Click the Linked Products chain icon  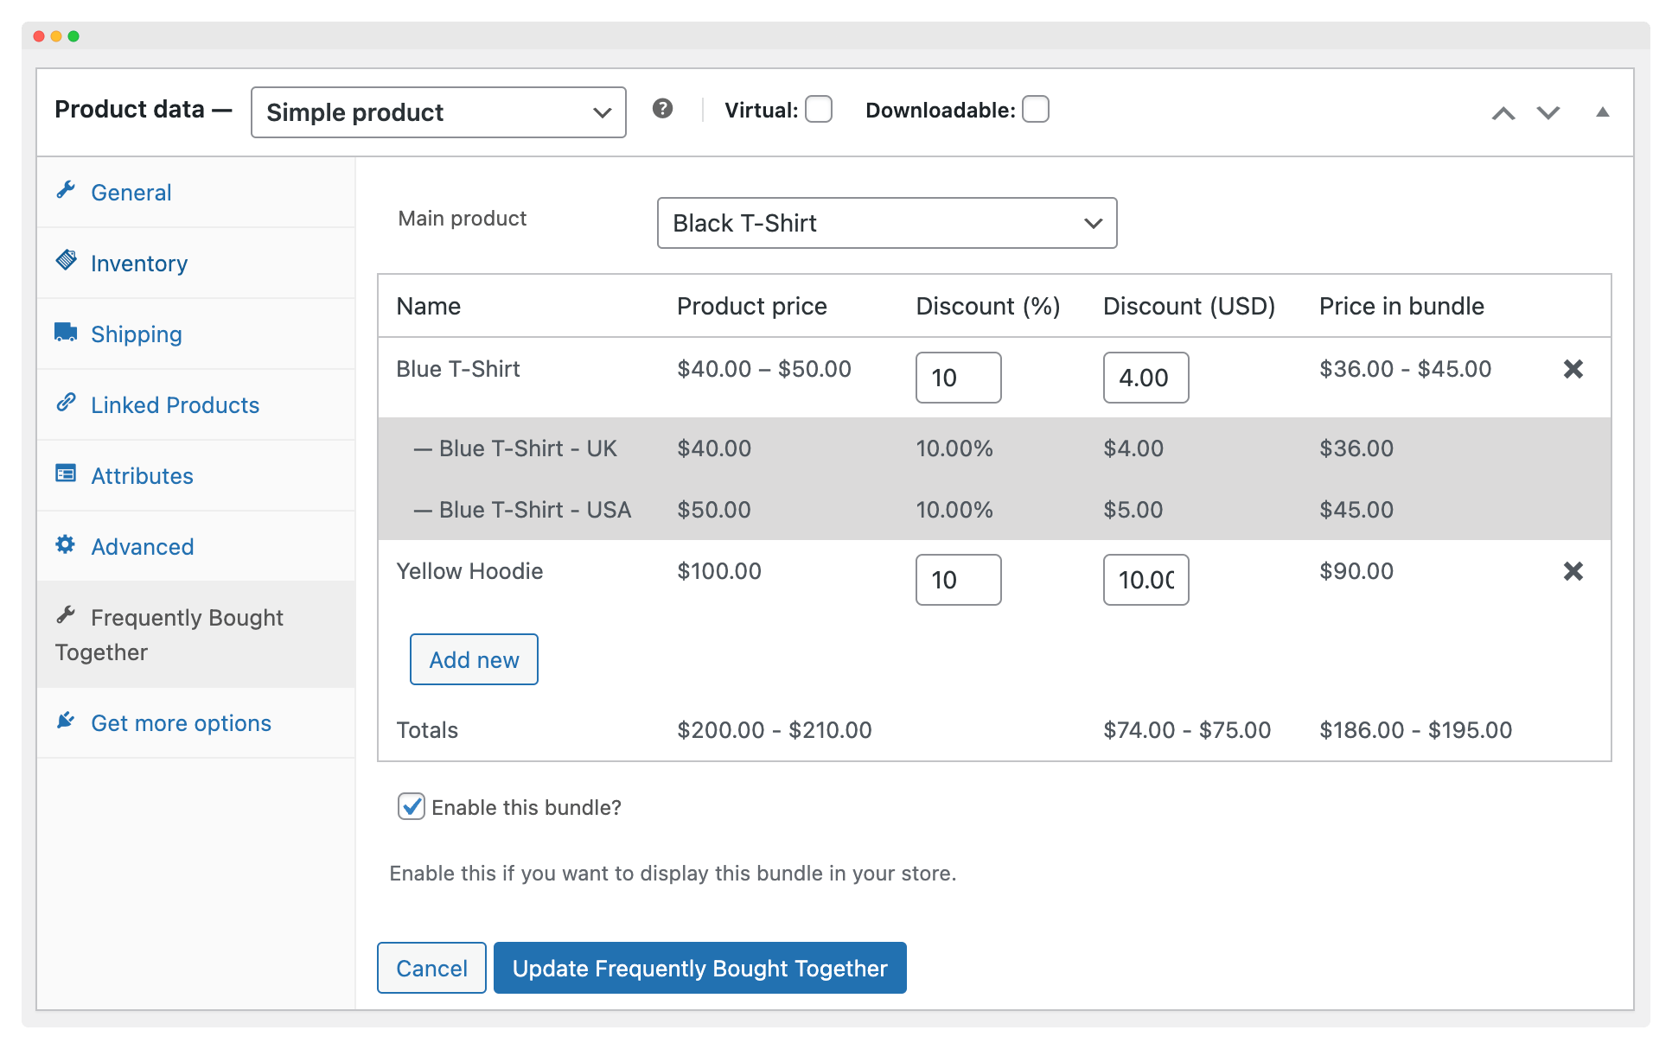[66, 403]
